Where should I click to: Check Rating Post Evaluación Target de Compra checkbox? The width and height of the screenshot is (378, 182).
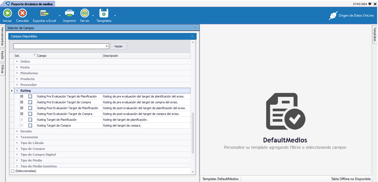(30, 114)
